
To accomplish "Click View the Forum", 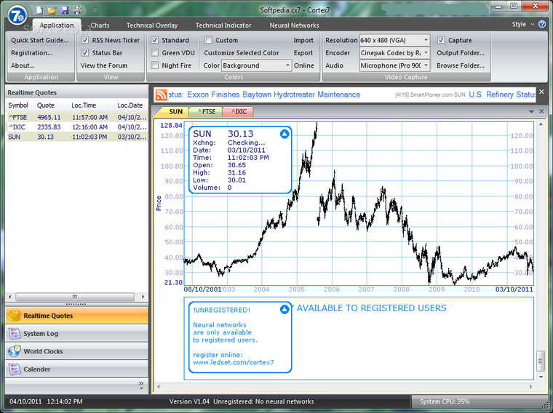I will pyautogui.click(x=103, y=65).
